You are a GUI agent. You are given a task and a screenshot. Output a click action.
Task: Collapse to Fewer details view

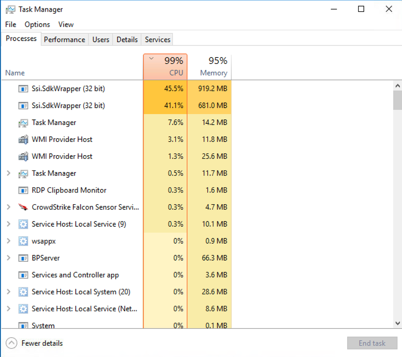35,343
